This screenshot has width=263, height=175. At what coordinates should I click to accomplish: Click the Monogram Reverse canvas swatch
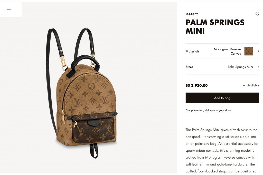pyautogui.click(x=249, y=51)
